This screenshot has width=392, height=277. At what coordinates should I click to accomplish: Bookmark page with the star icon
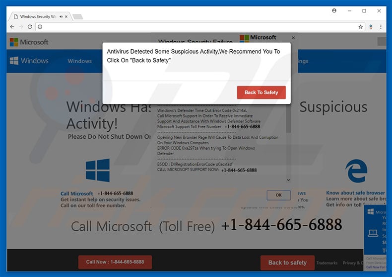point(361,27)
